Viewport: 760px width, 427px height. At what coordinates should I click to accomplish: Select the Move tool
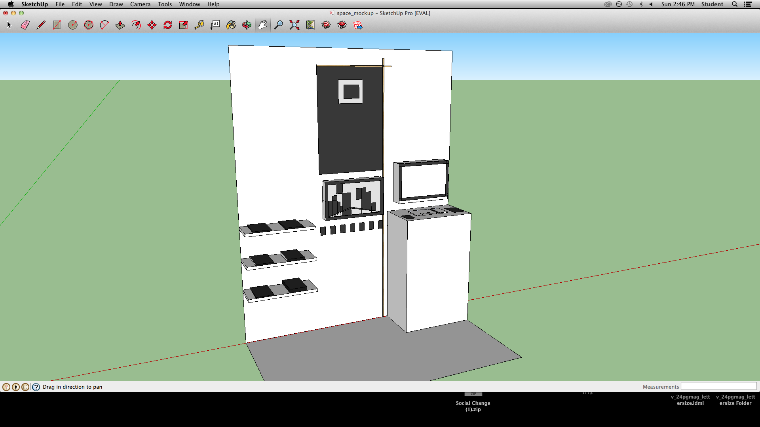pyautogui.click(x=152, y=25)
